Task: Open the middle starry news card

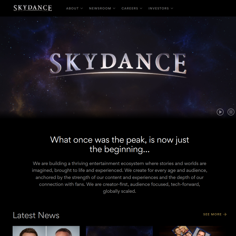Action: pos(119,231)
